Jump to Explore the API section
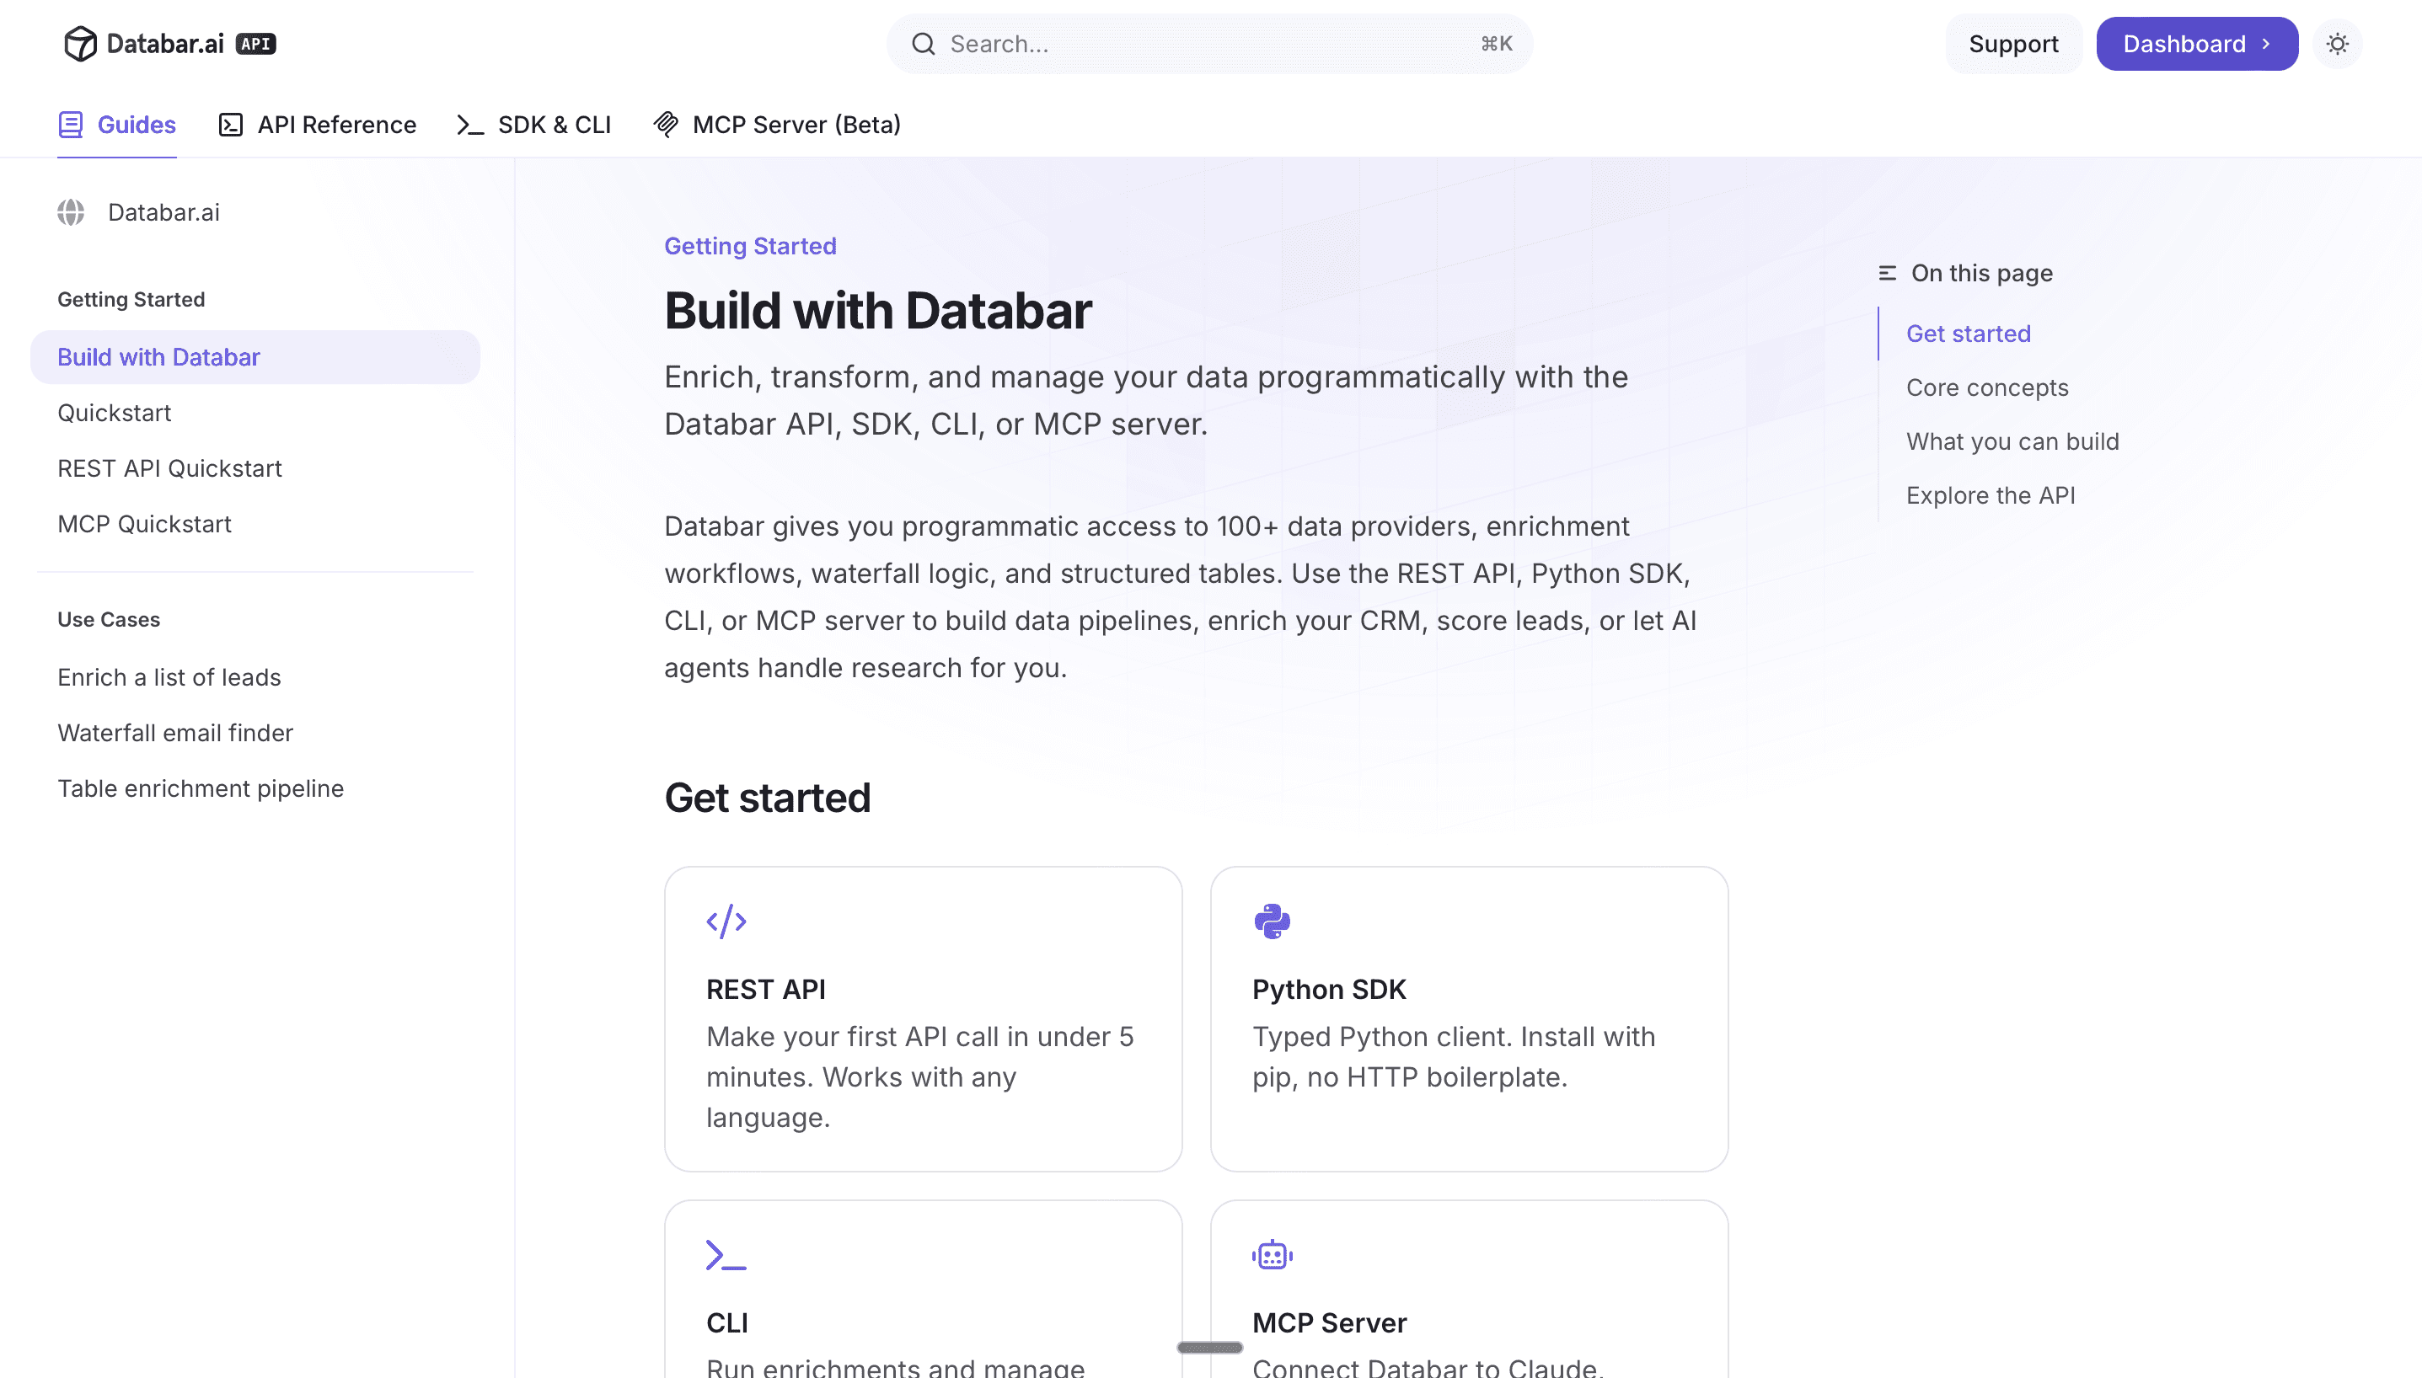This screenshot has width=2422, height=1378. click(x=1991, y=496)
